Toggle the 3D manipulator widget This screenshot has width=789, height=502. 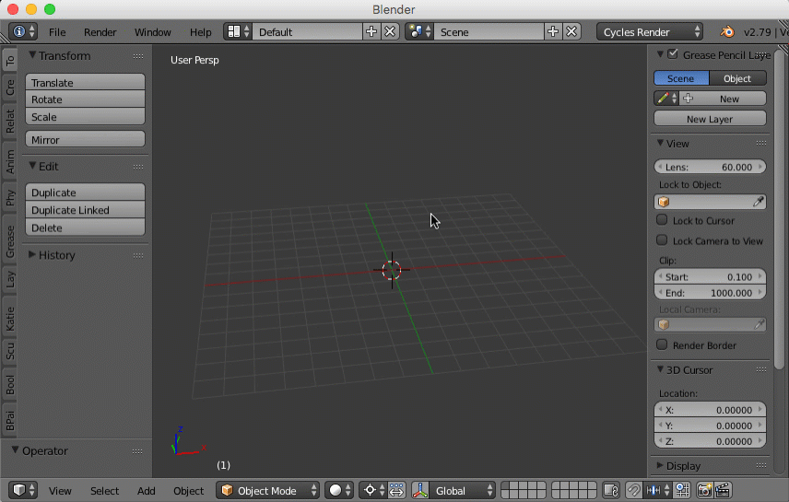pos(420,490)
